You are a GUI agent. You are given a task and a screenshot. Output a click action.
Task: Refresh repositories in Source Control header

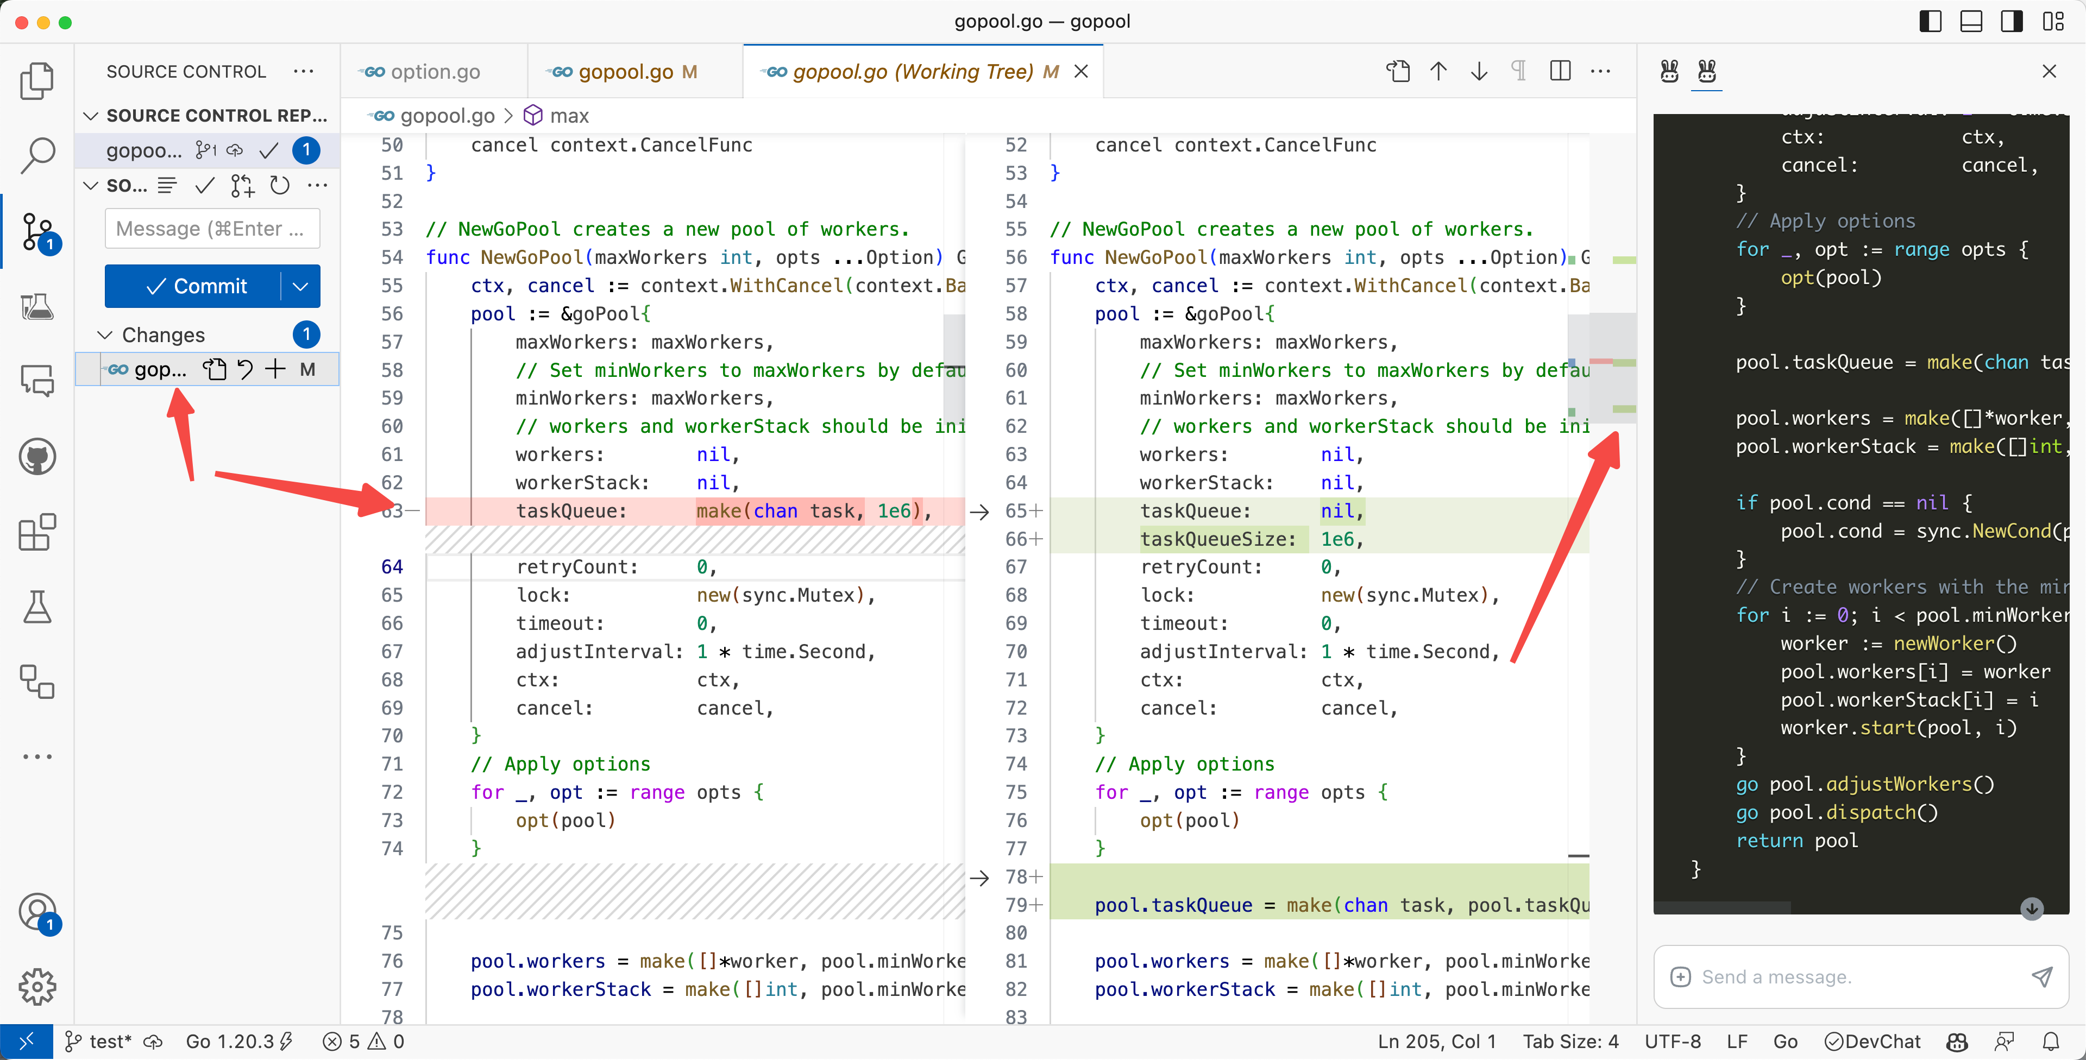click(x=279, y=185)
